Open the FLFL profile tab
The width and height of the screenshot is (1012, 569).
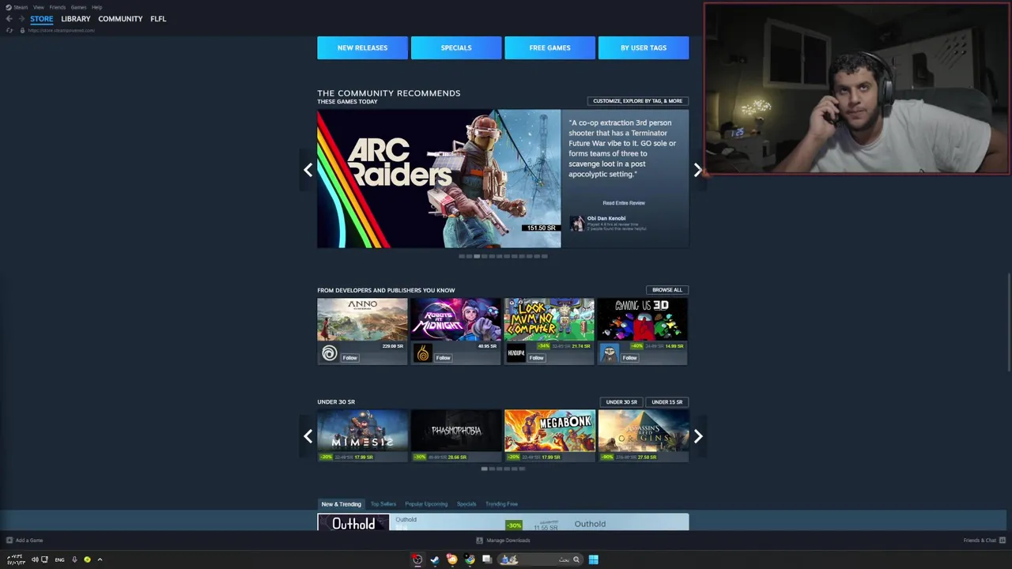click(x=158, y=19)
